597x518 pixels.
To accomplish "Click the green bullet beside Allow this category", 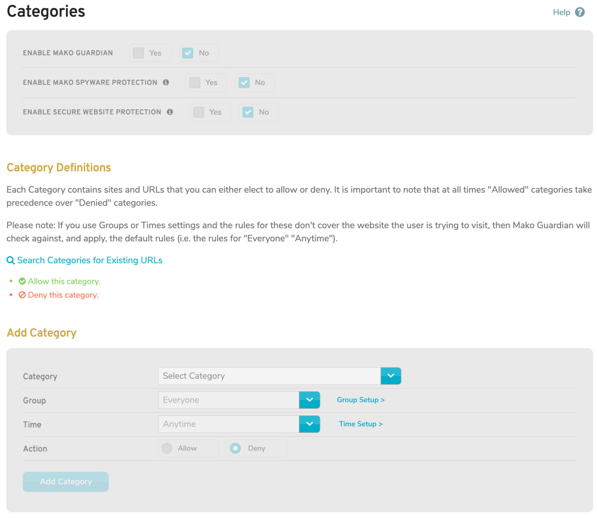I will coord(11,281).
